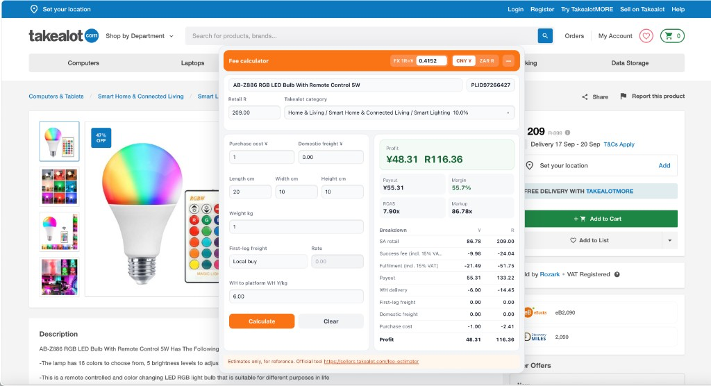
Task: Click the eBucks logo icon
Action: pos(535,312)
